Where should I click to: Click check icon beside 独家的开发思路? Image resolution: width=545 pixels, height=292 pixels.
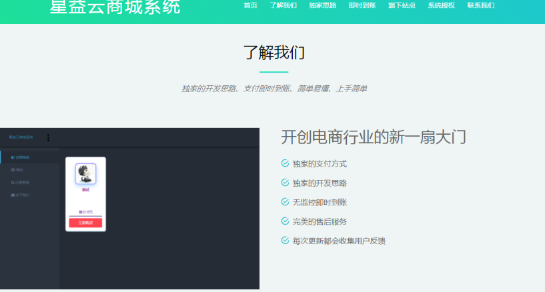pos(285,183)
